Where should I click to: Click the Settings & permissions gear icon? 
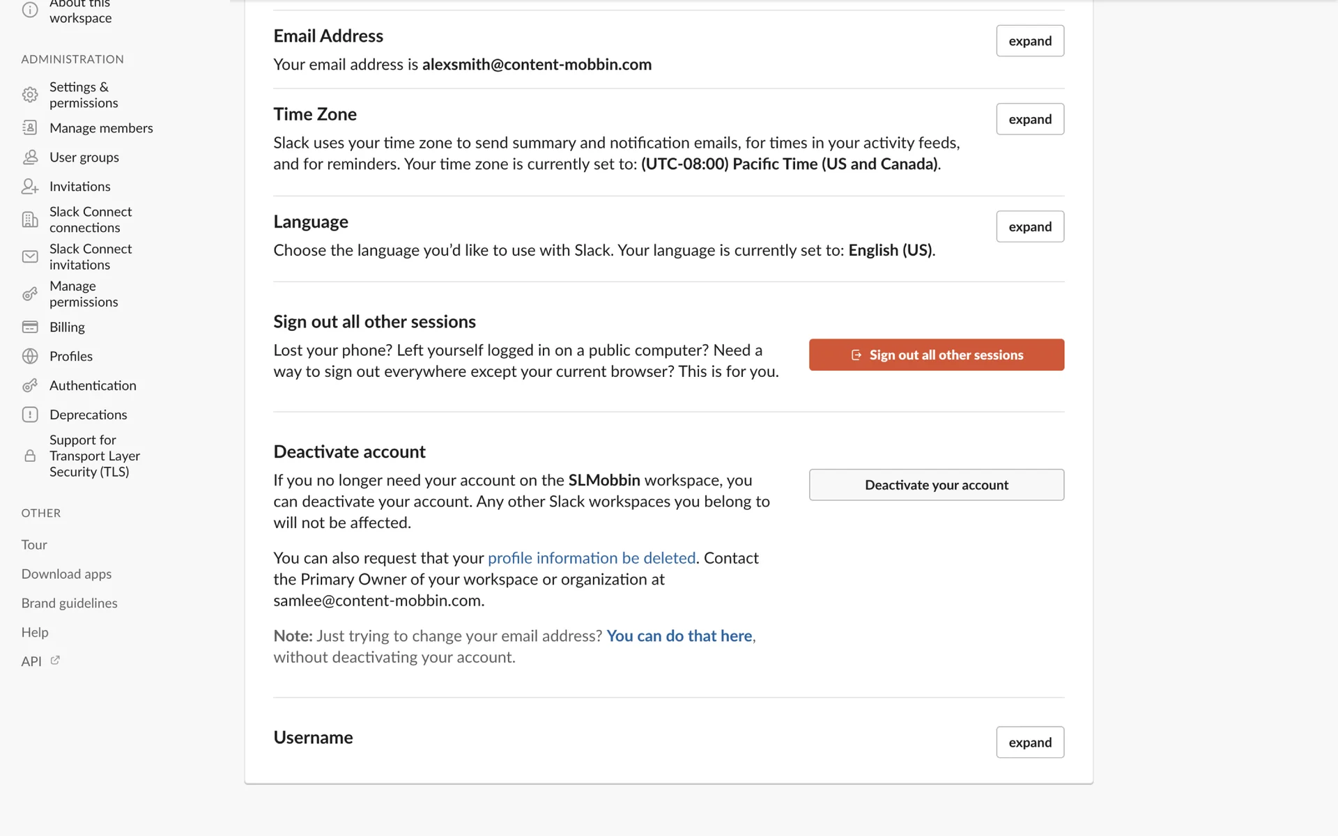(x=30, y=95)
